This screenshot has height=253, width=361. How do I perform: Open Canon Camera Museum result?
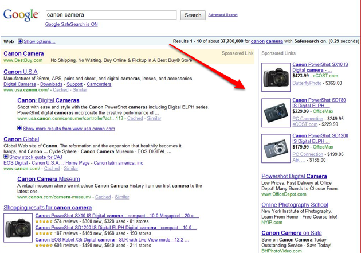[x=49, y=179]
